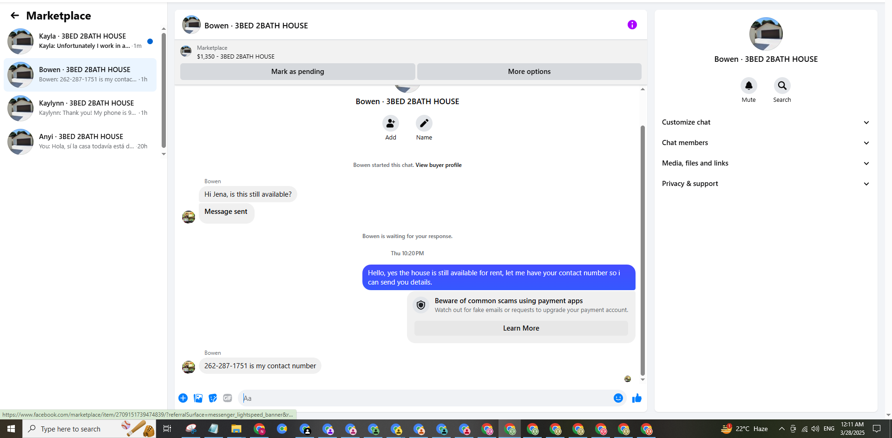Click the unread blue dot on Kayla's chat
The height and width of the screenshot is (438, 892).
[x=150, y=41]
